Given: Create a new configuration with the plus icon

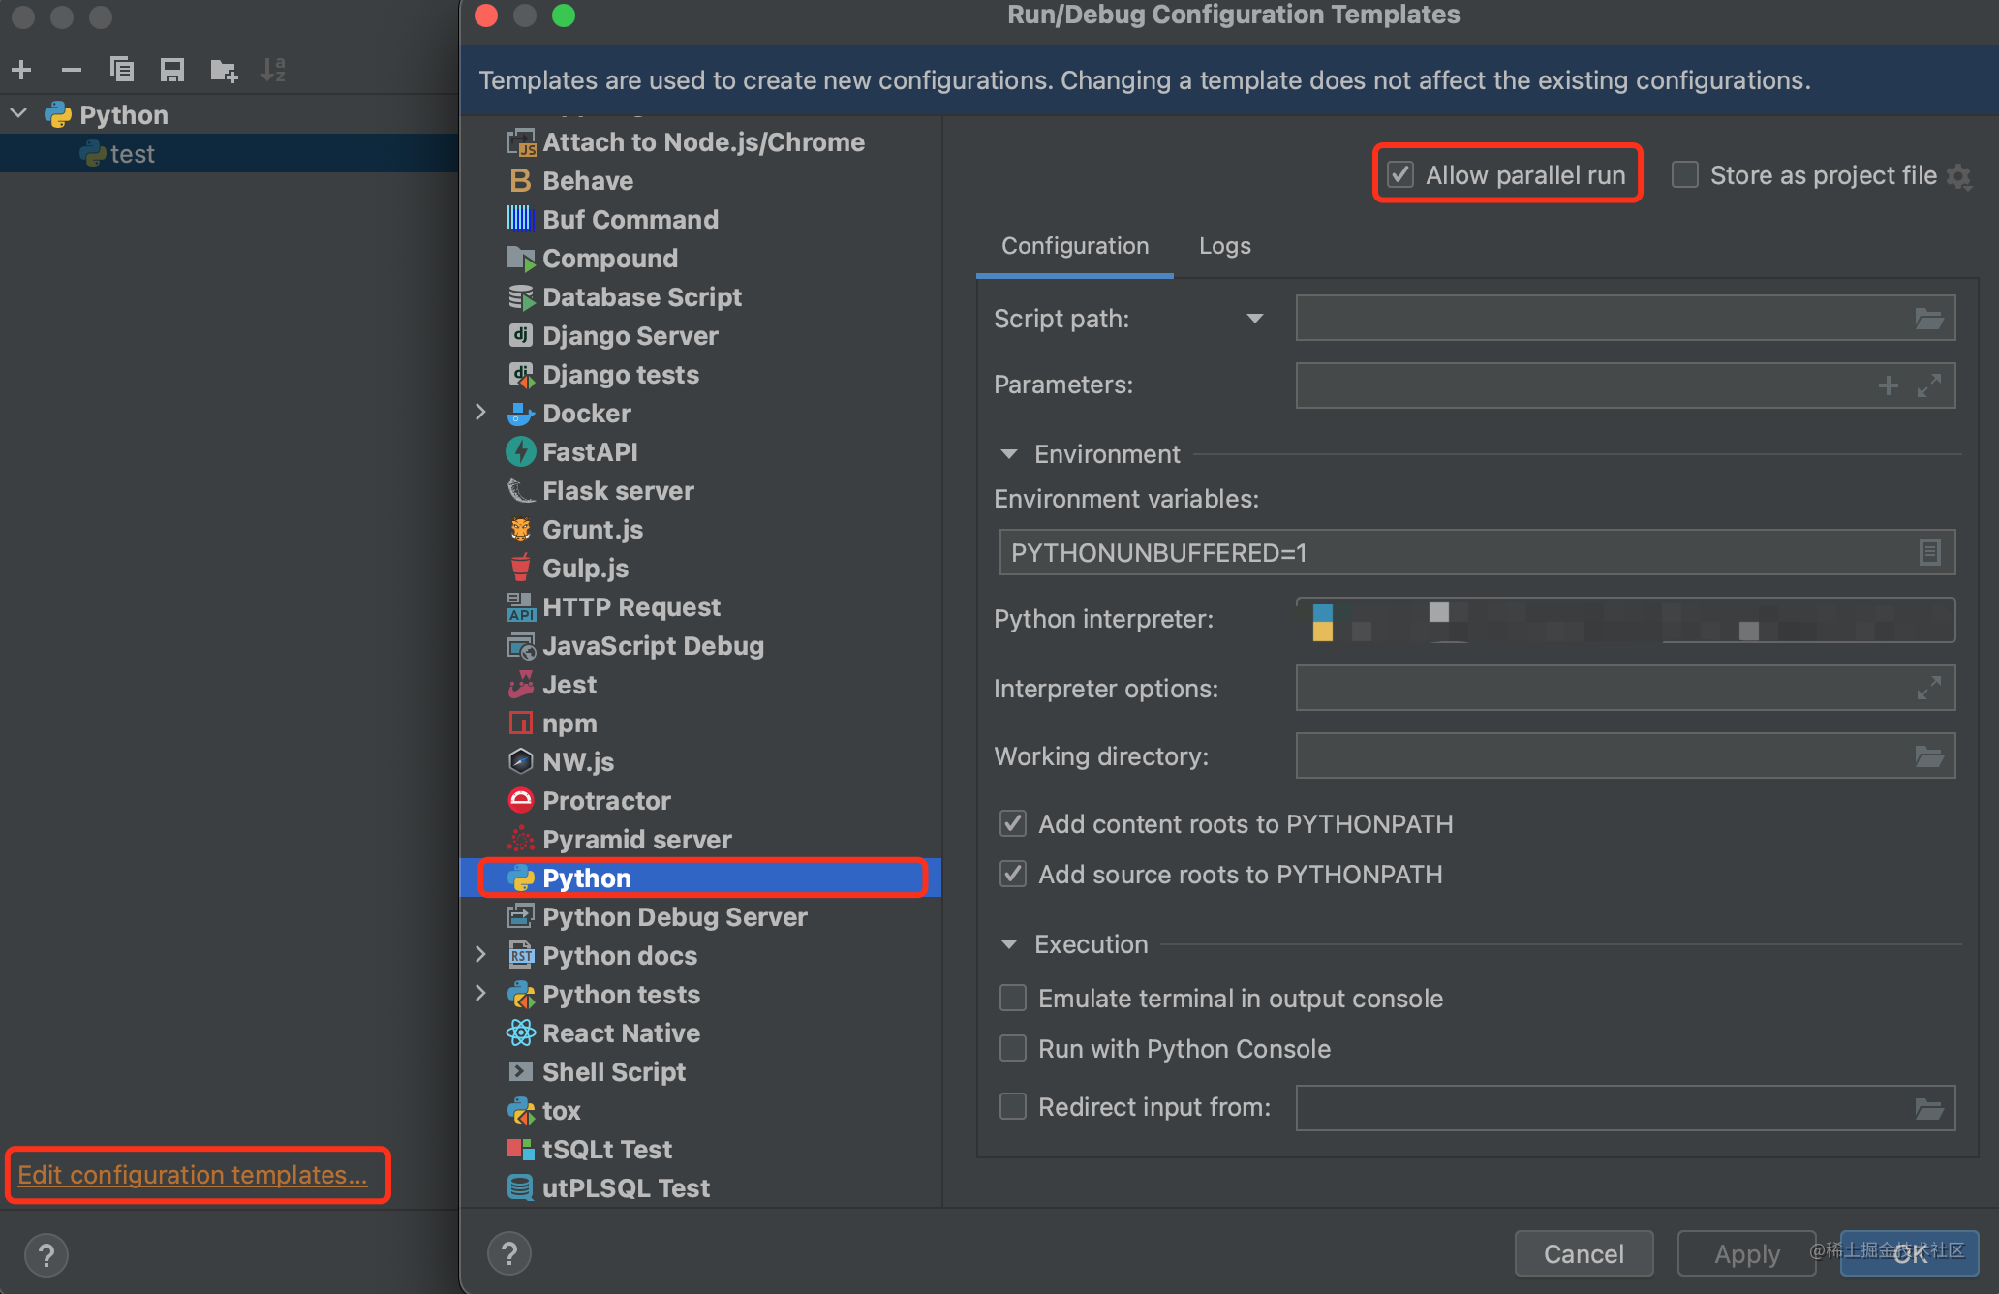Looking at the screenshot, I should pyautogui.click(x=21, y=69).
